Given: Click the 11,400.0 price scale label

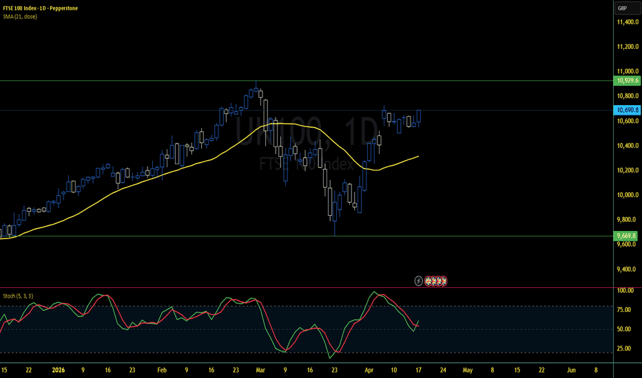Looking at the screenshot, I should [x=628, y=22].
